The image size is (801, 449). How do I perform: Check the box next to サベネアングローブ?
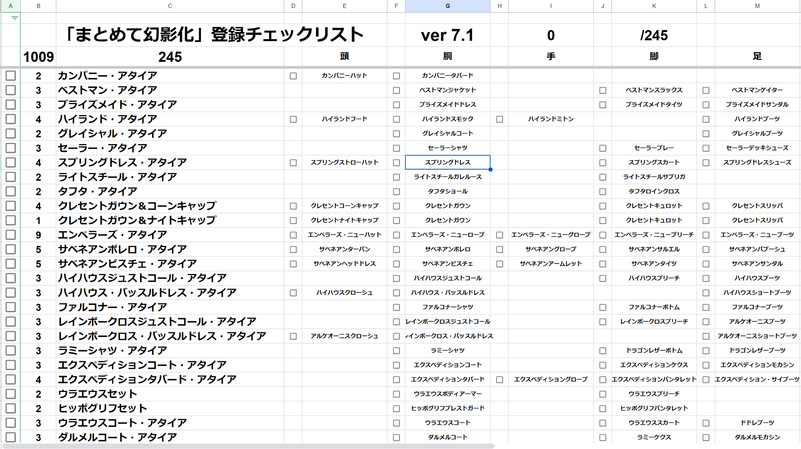click(x=499, y=249)
